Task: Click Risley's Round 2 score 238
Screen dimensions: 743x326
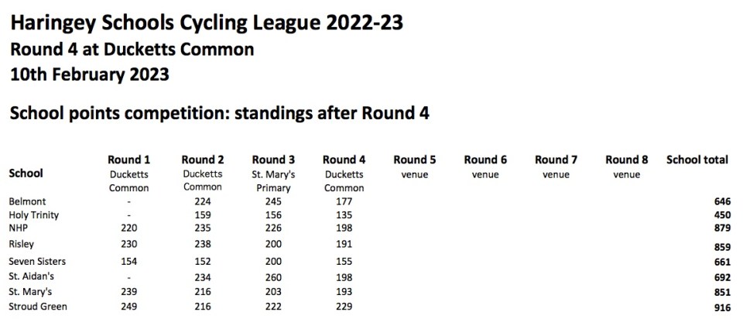Action: click(x=203, y=244)
